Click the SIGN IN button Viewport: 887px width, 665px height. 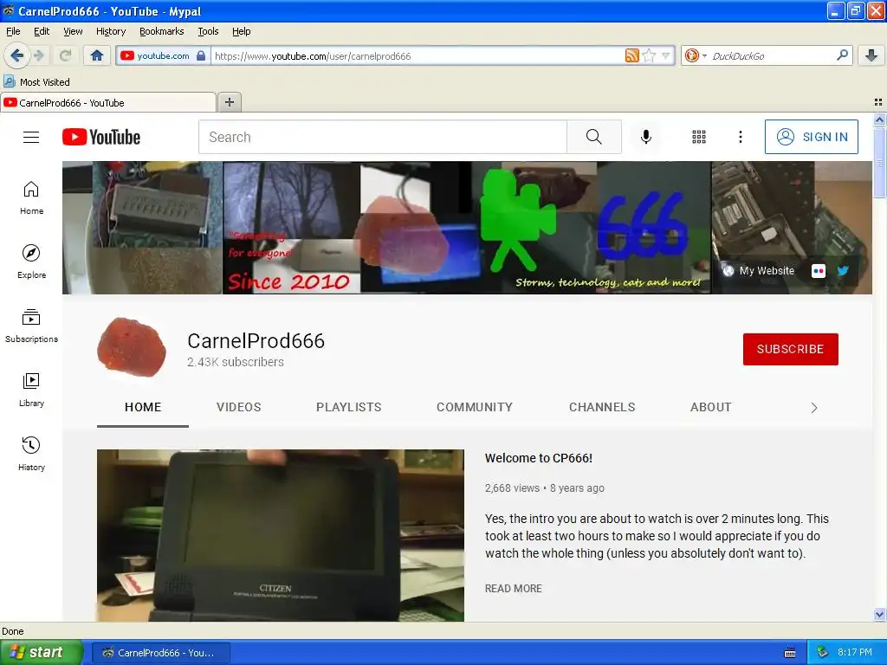(811, 137)
